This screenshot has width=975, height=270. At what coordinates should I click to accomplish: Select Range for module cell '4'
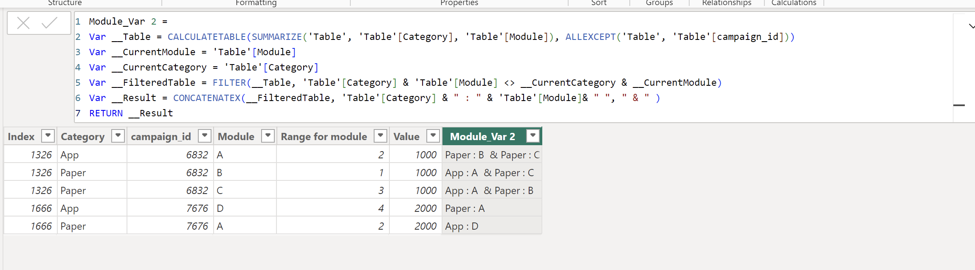tap(333, 208)
